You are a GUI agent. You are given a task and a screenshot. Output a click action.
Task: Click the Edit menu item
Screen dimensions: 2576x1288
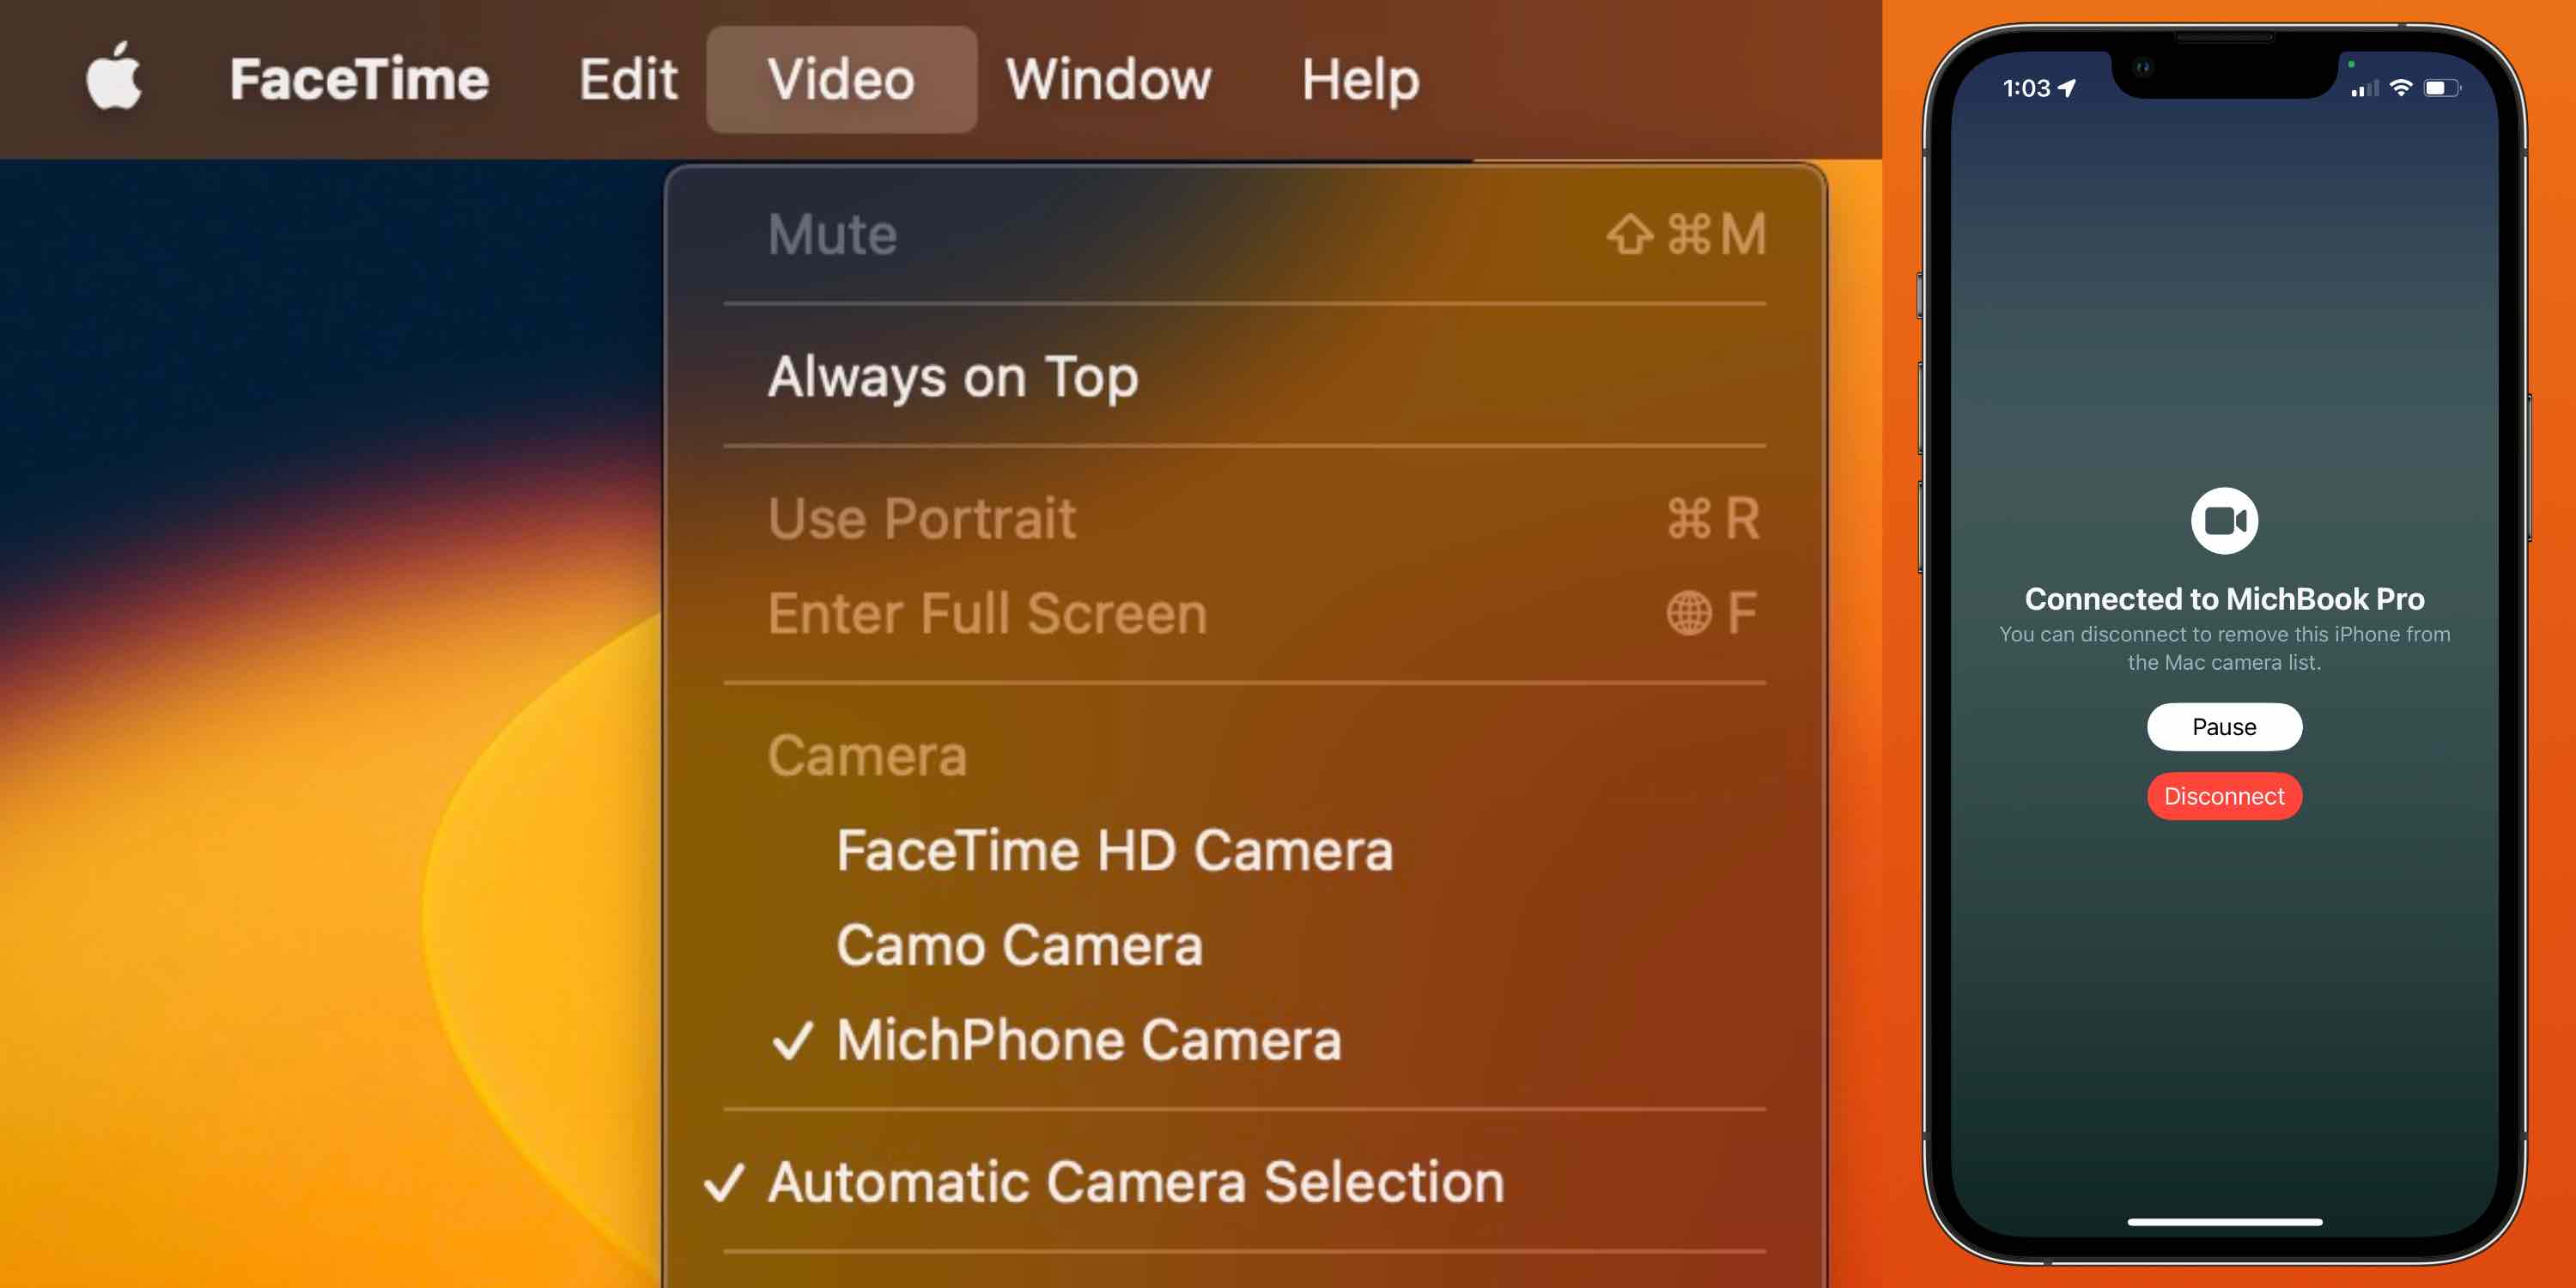point(624,79)
